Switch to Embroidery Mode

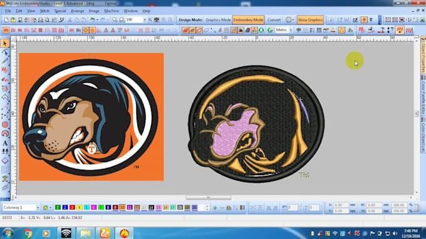coord(248,20)
